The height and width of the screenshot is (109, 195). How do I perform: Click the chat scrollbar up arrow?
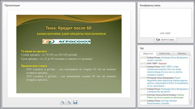[190, 101]
